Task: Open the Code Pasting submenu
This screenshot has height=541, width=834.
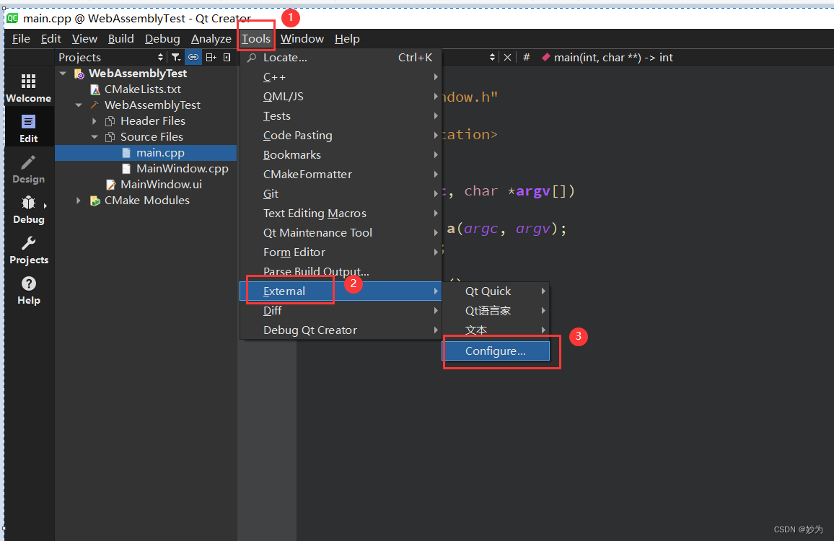Action: (341, 135)
